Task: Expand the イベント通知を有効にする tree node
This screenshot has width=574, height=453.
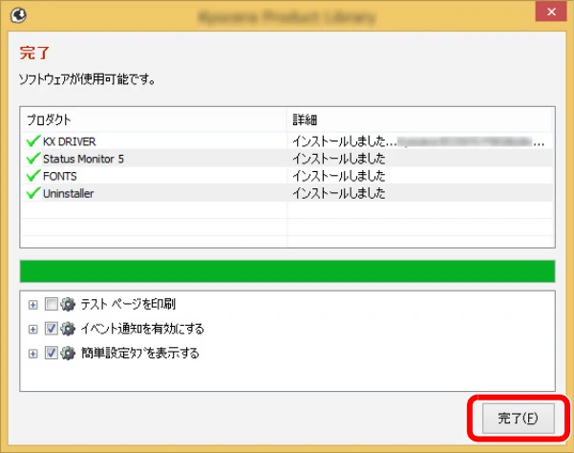Action: [32, 329]
